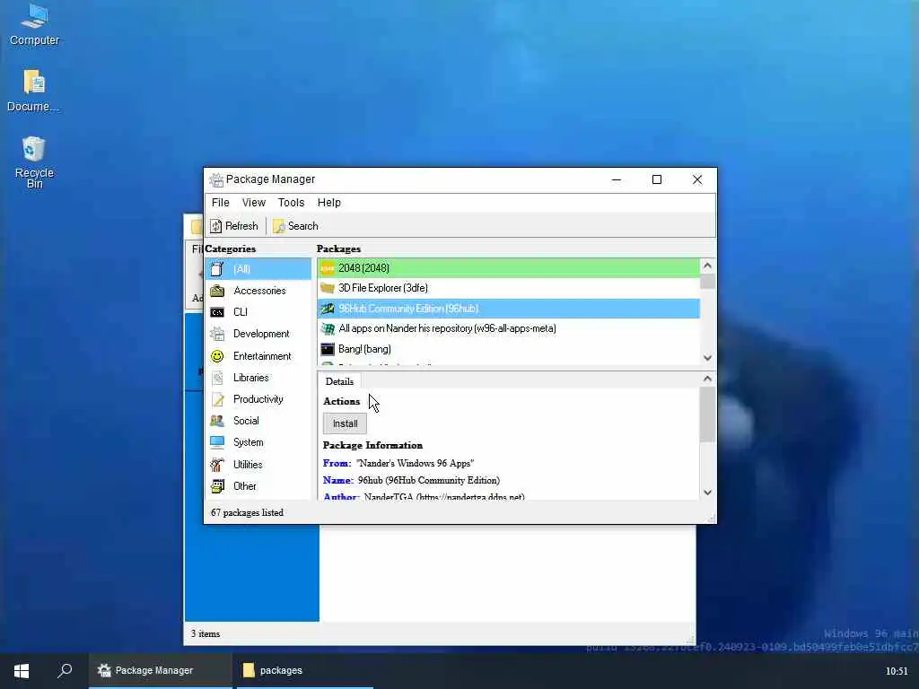Open the Tools menu
This screenshot has height=689, width=919.
[291, 203]
